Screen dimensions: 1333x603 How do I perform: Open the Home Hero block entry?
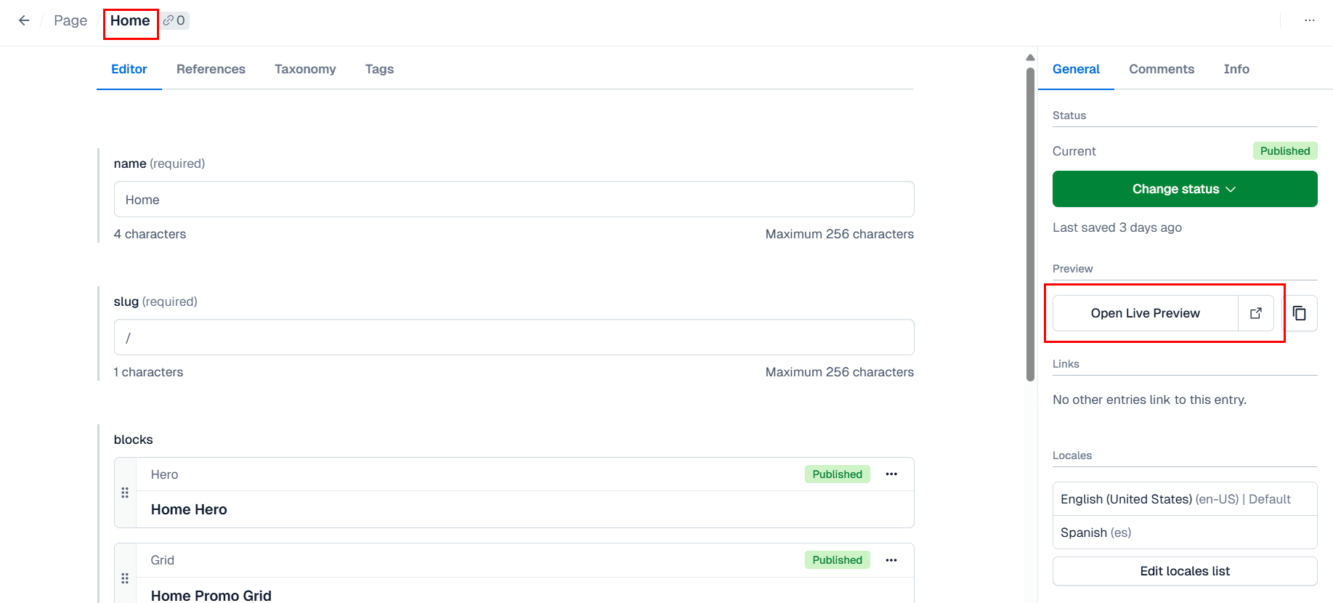click(x=189, y=509)
